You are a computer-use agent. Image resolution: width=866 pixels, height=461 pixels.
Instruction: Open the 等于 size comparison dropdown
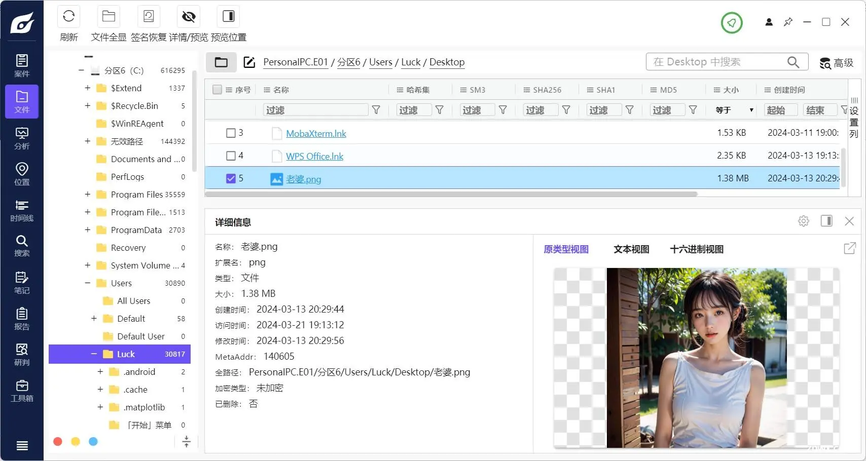pyautogui.click(x=734, y=110)
